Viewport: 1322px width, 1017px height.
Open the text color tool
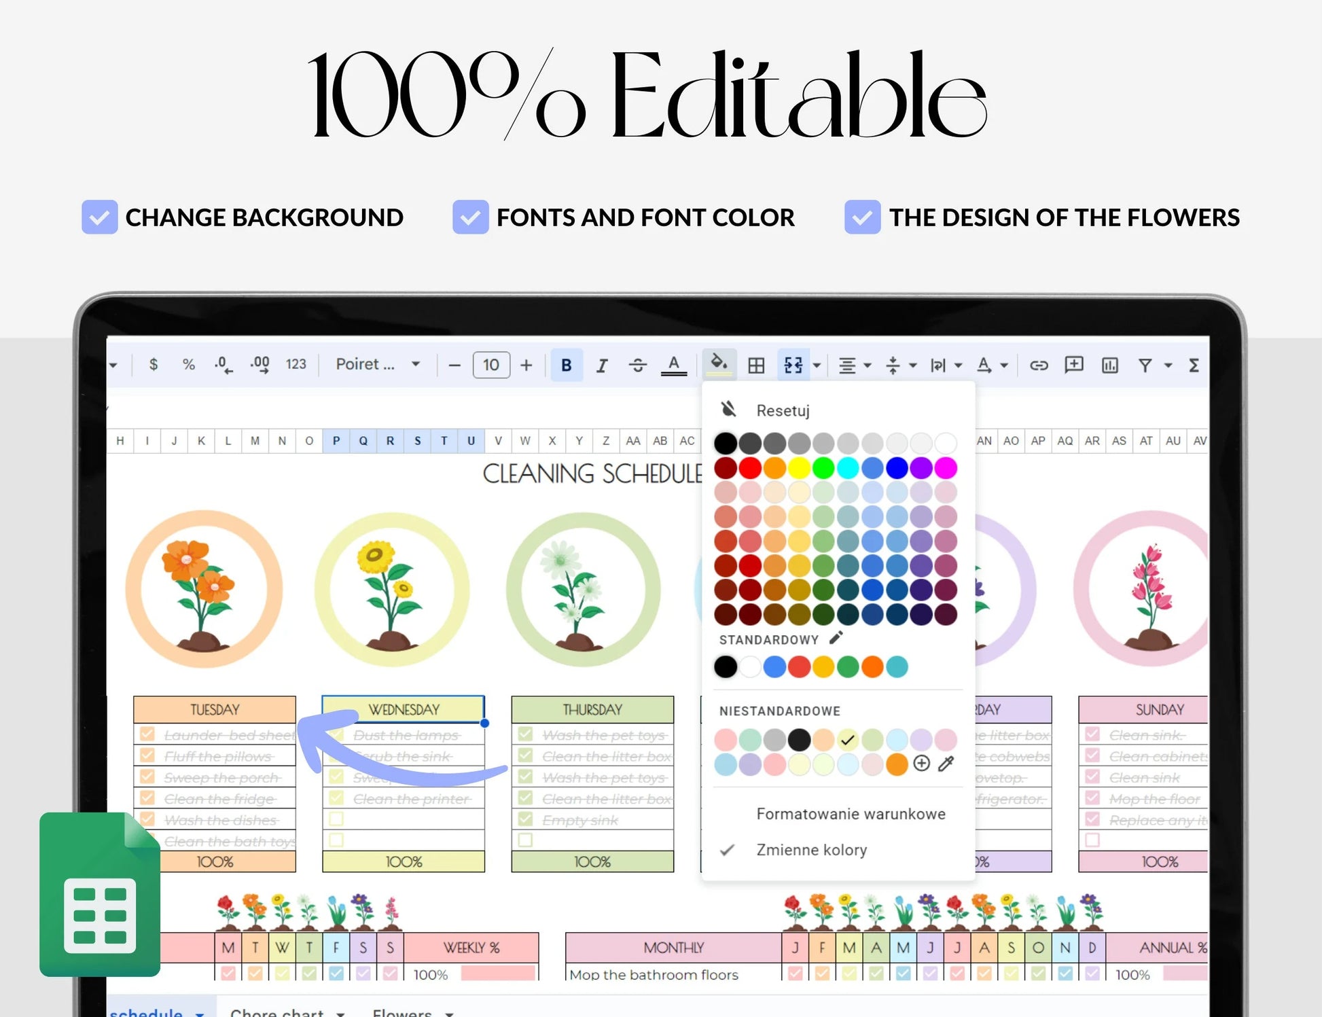pyautogui.click(x=673, y=365)
